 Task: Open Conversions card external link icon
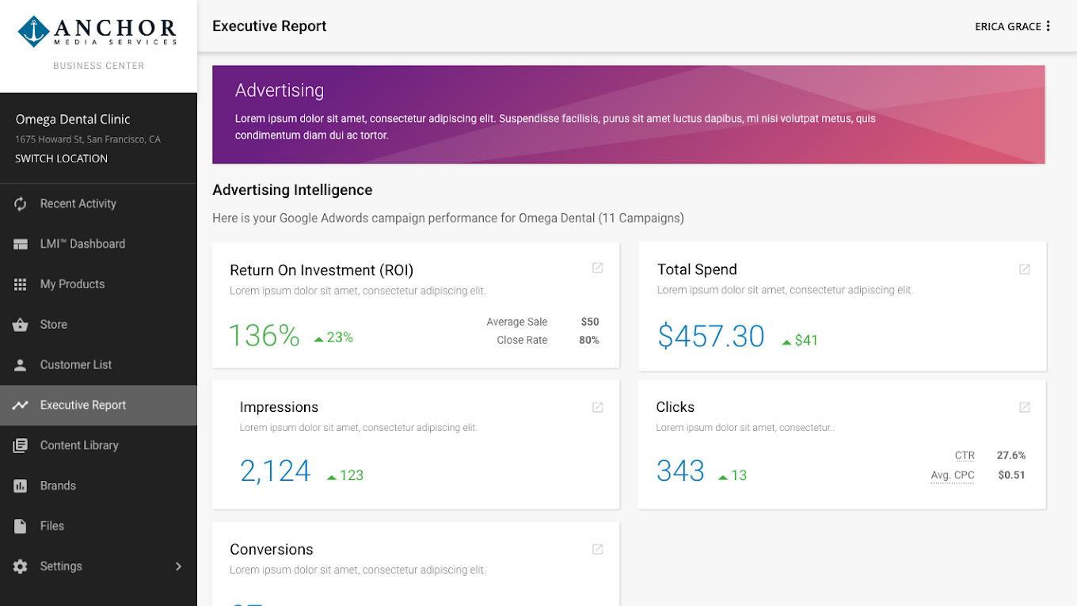tap(598, 549)
